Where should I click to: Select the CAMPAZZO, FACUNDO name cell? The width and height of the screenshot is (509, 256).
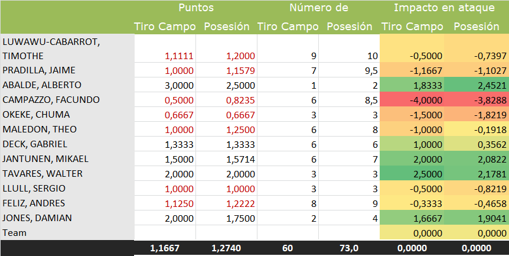(67, 100)
